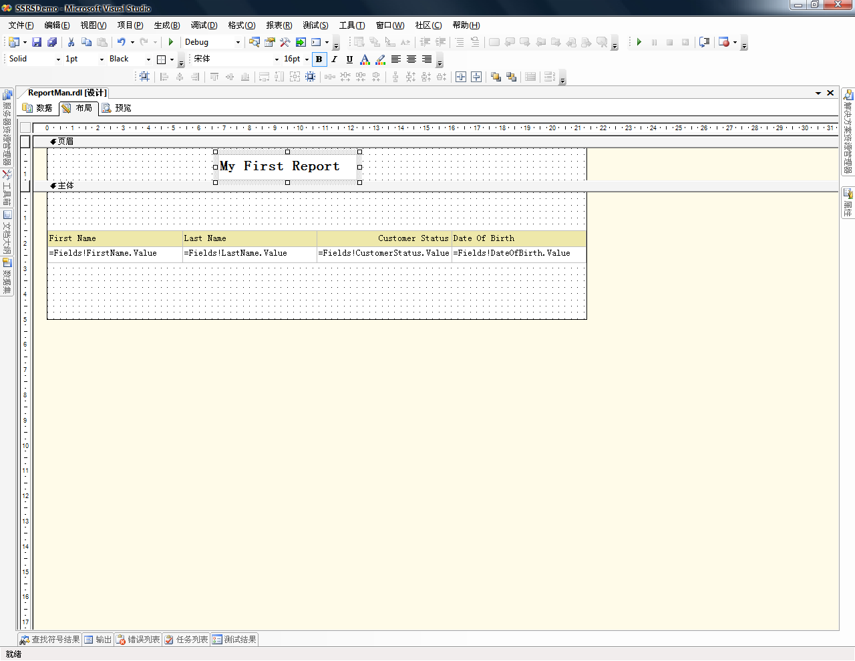Select the 布局 tab

tap(78, 108)
